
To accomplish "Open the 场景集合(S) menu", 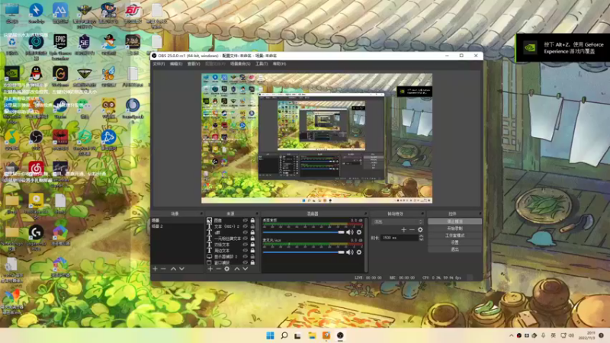I will click(x=240, y=64).
